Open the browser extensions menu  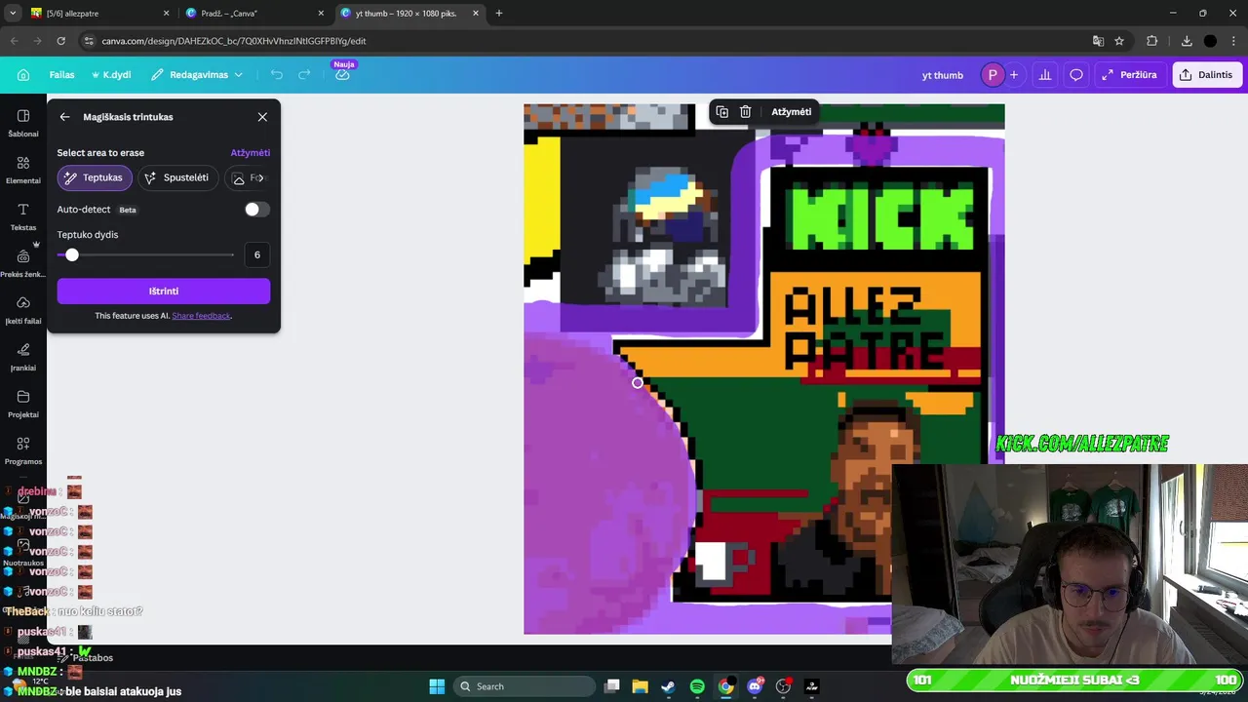(1152, 41)
